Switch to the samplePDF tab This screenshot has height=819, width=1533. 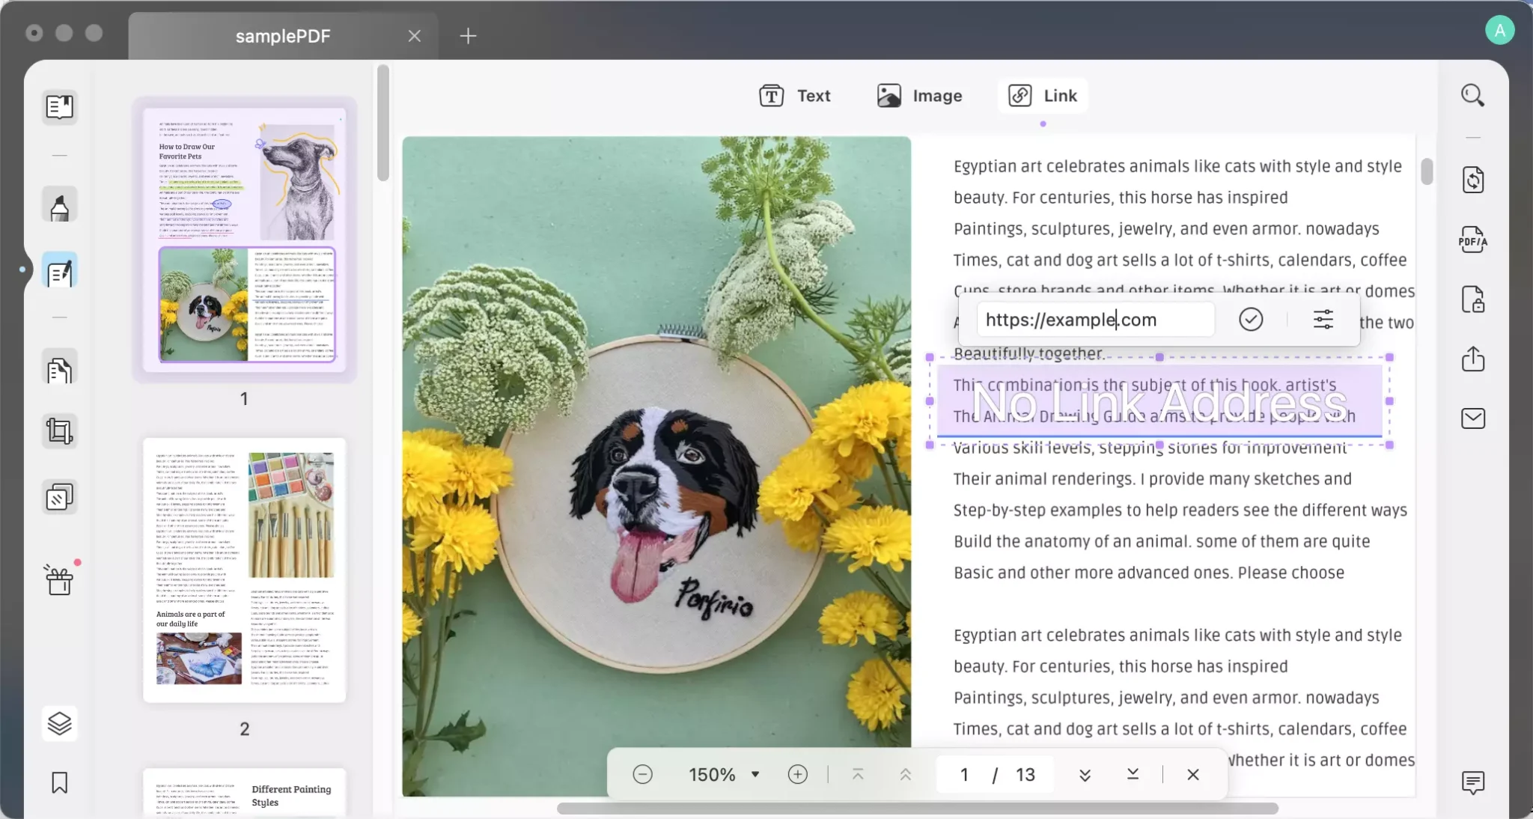point(283,36)
